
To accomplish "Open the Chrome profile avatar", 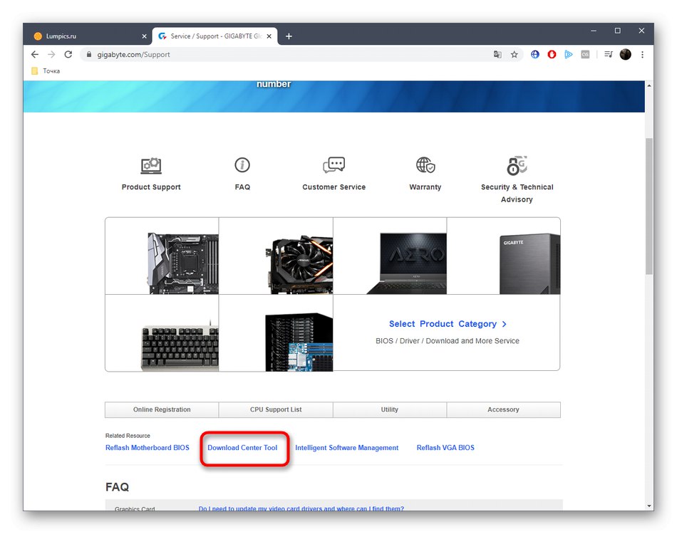I will tap(625, 54).
